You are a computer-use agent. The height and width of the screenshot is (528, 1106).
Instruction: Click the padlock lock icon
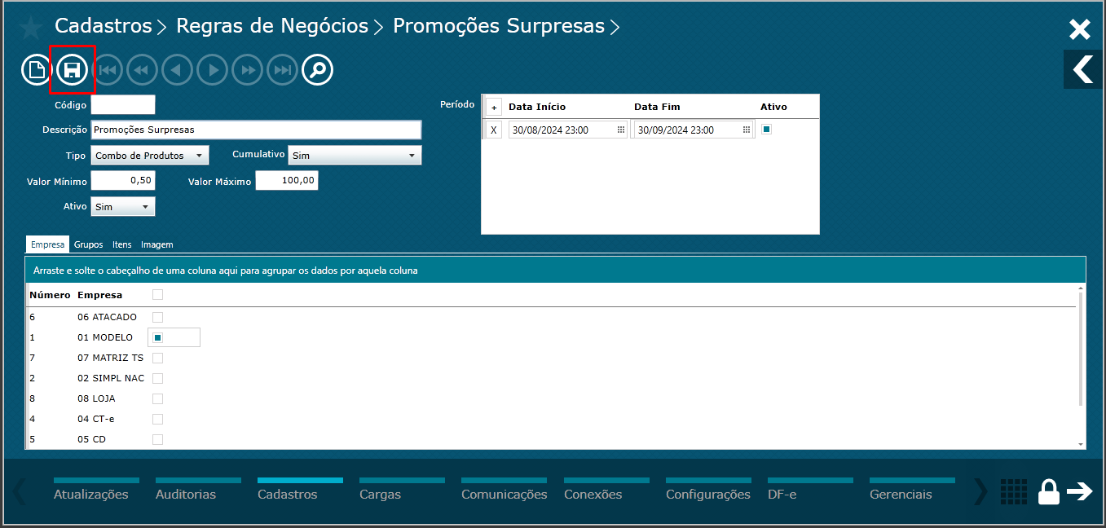pos(1049,492)
